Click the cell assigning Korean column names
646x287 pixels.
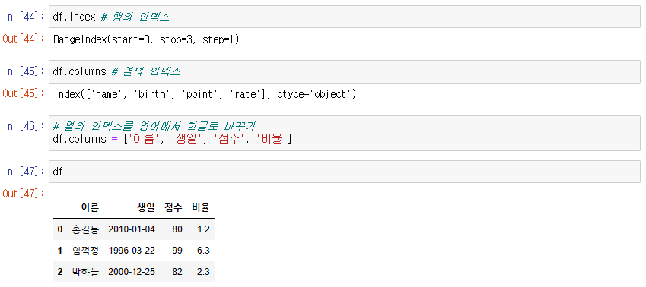point(345,132)
